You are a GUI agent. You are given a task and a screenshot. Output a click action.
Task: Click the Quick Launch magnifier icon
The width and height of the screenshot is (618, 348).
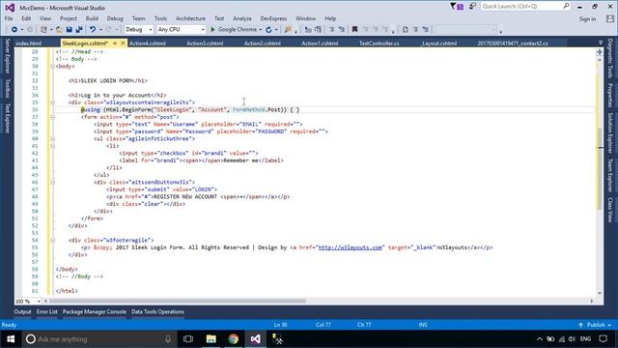click(x=566, y=7)
